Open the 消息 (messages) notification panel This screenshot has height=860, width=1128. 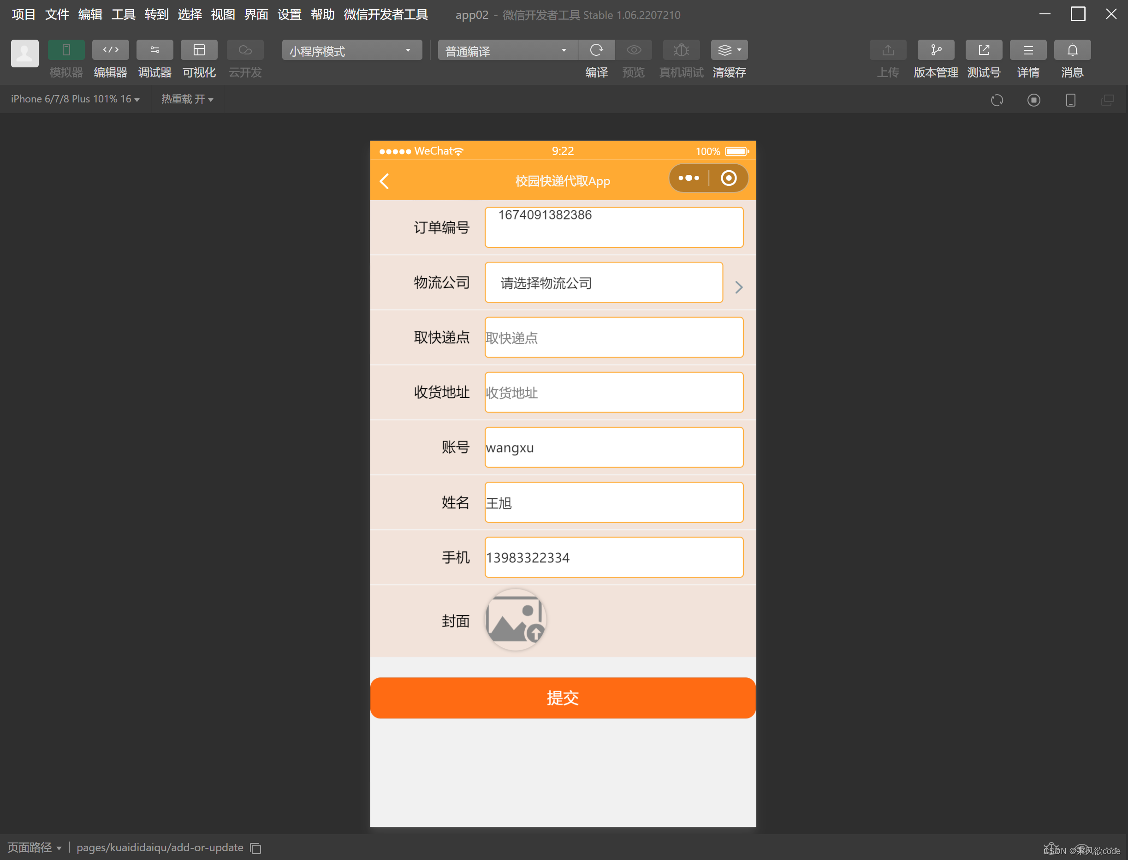click(1072, 50)
